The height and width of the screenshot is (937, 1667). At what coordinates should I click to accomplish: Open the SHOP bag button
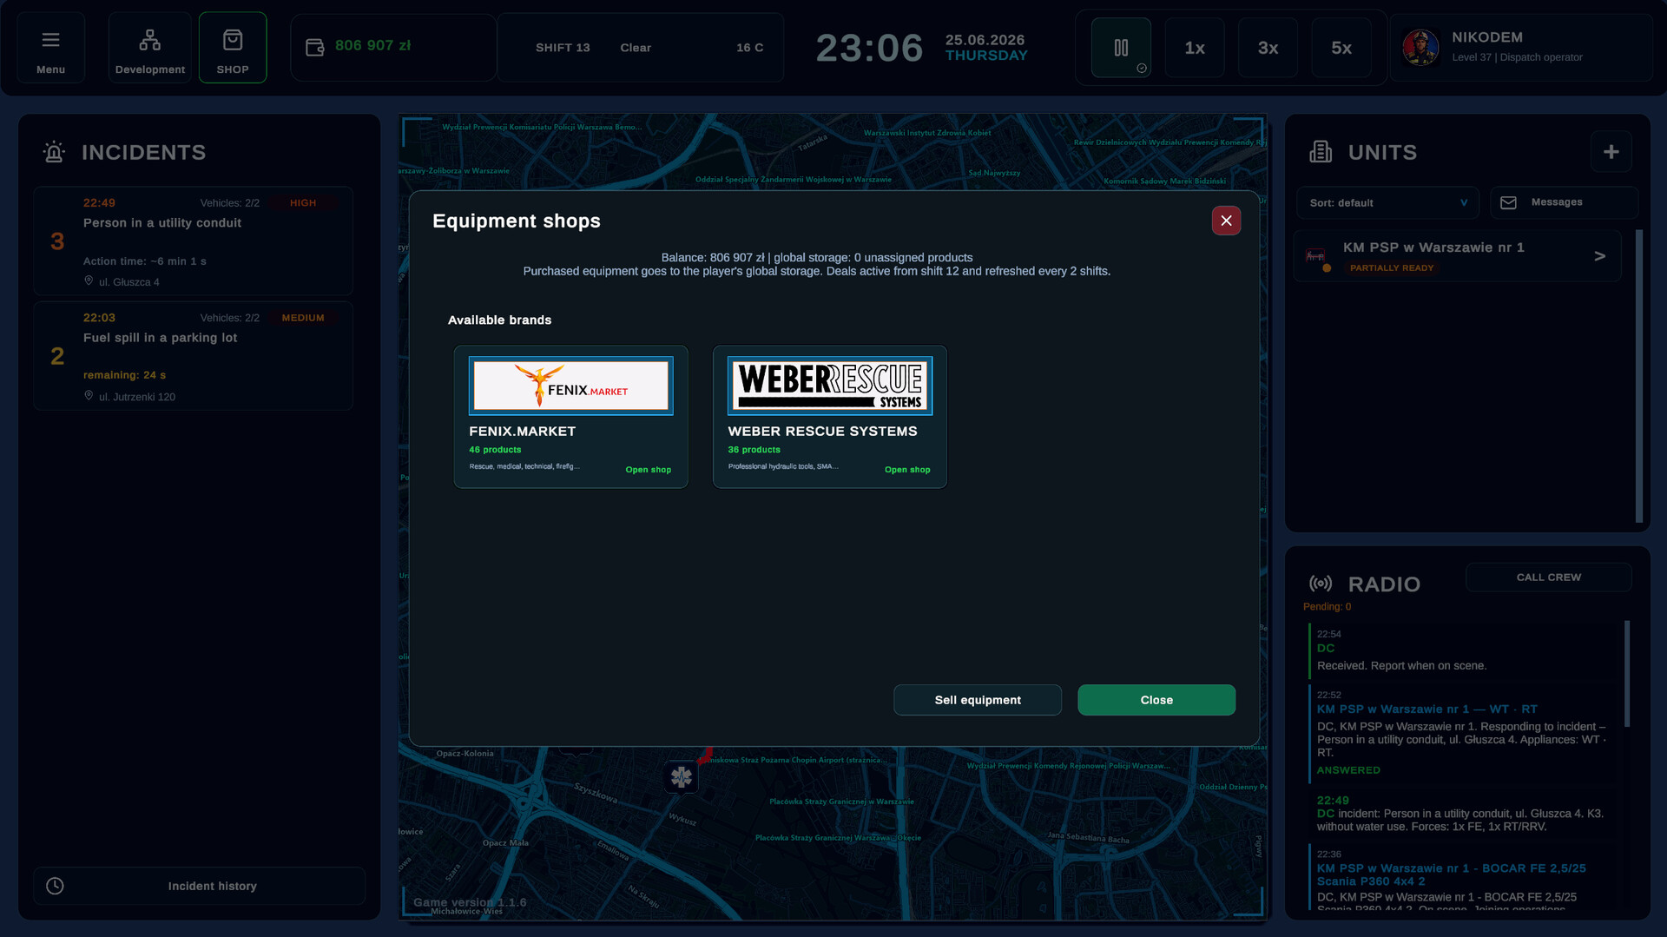233,48
